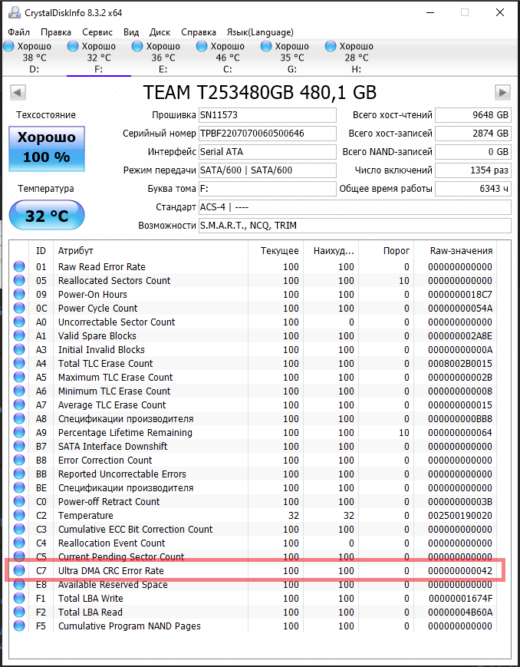Select the Cumulative ECC Bit Correction Count row
520x667 pixels.
254,529
